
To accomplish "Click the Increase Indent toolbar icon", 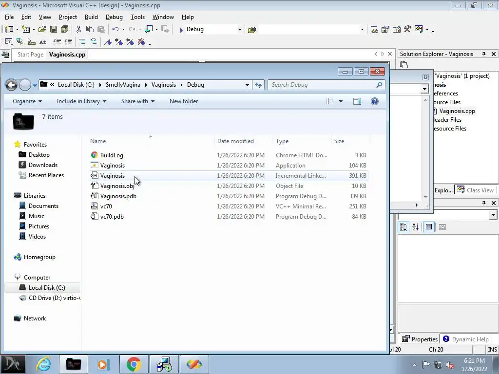I will point(68,42).
